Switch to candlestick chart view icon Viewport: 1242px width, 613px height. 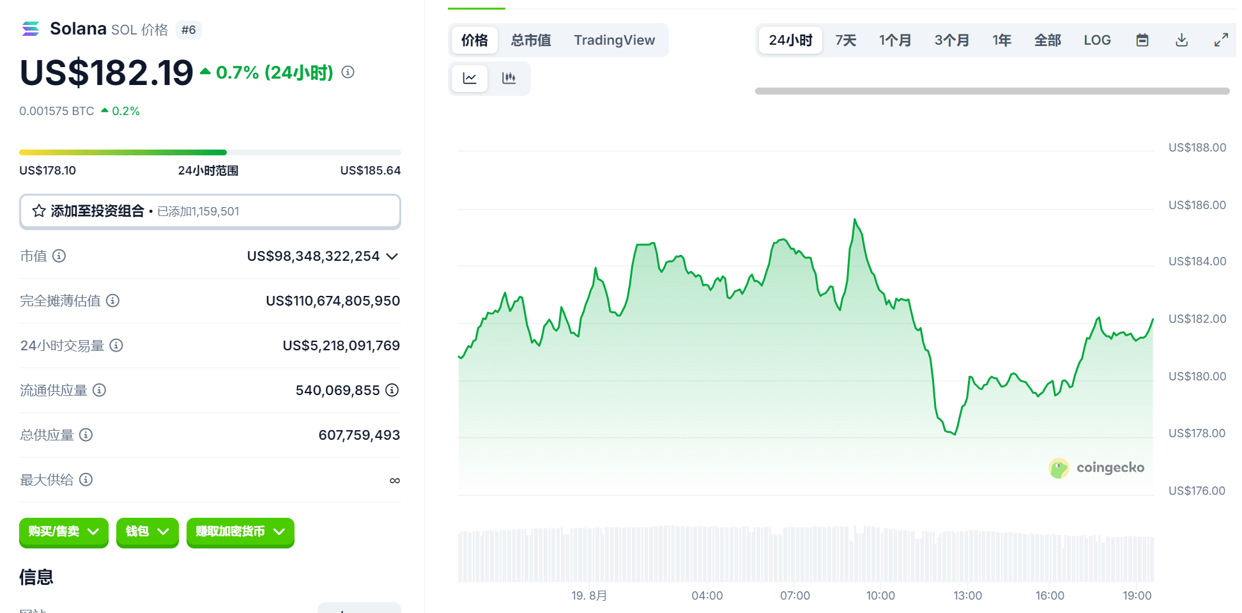[x=509, y=78]
